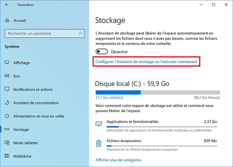The image size is (233, 167).
Task: Open the Fichiers temporaires storage category
Action: point(124,141)
